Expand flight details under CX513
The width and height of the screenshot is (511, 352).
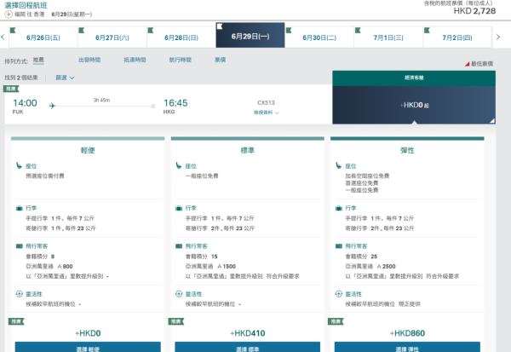pyautogui.click(x=267, y=113)
